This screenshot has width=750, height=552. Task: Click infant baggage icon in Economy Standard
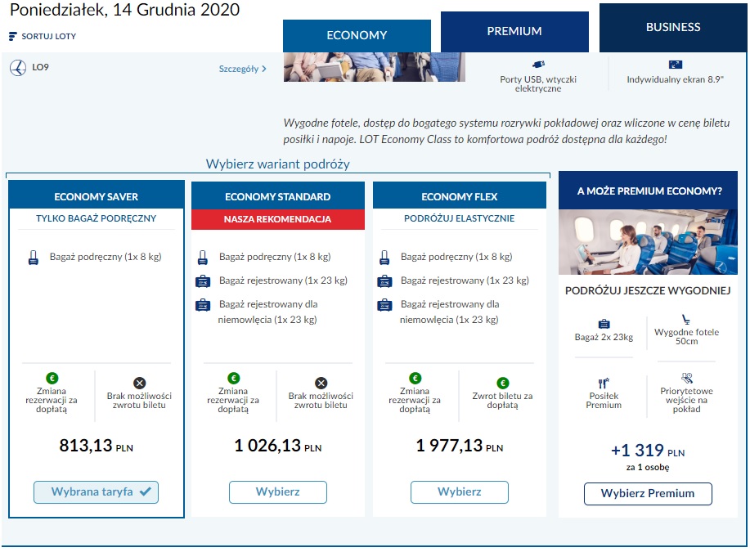(203, 305)
